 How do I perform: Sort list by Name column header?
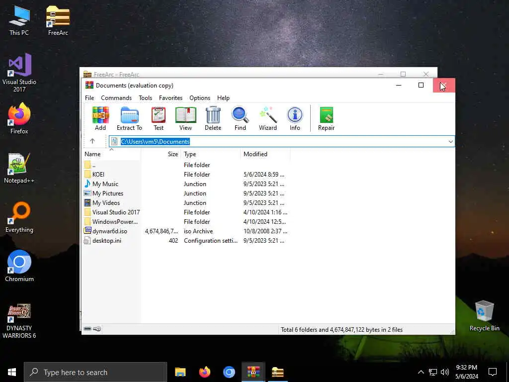click(111, 154)
